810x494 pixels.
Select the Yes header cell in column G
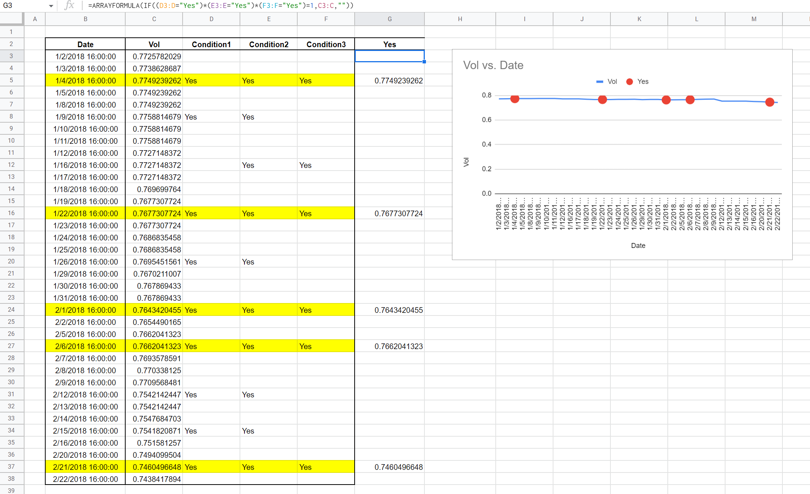[x=389, y=45]
